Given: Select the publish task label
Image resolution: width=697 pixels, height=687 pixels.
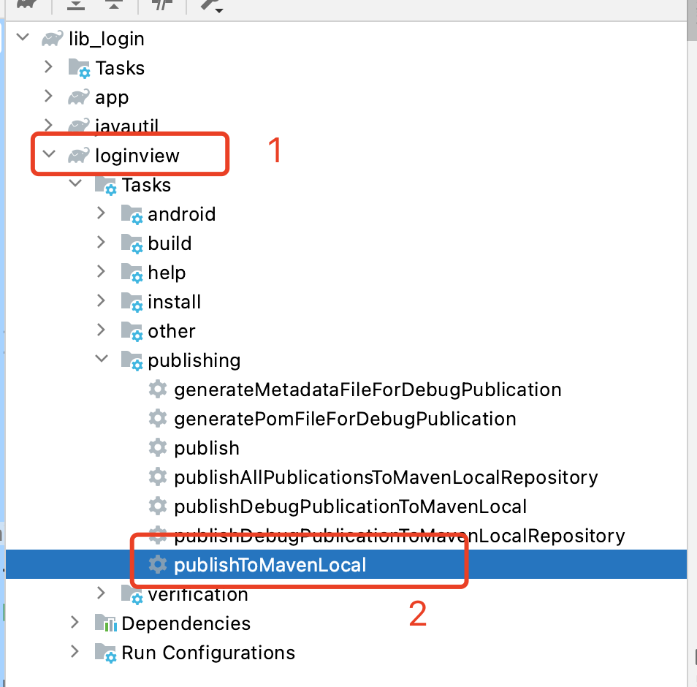Looking at the screenshot, I should pyautogui.click(x=207, y=448).
